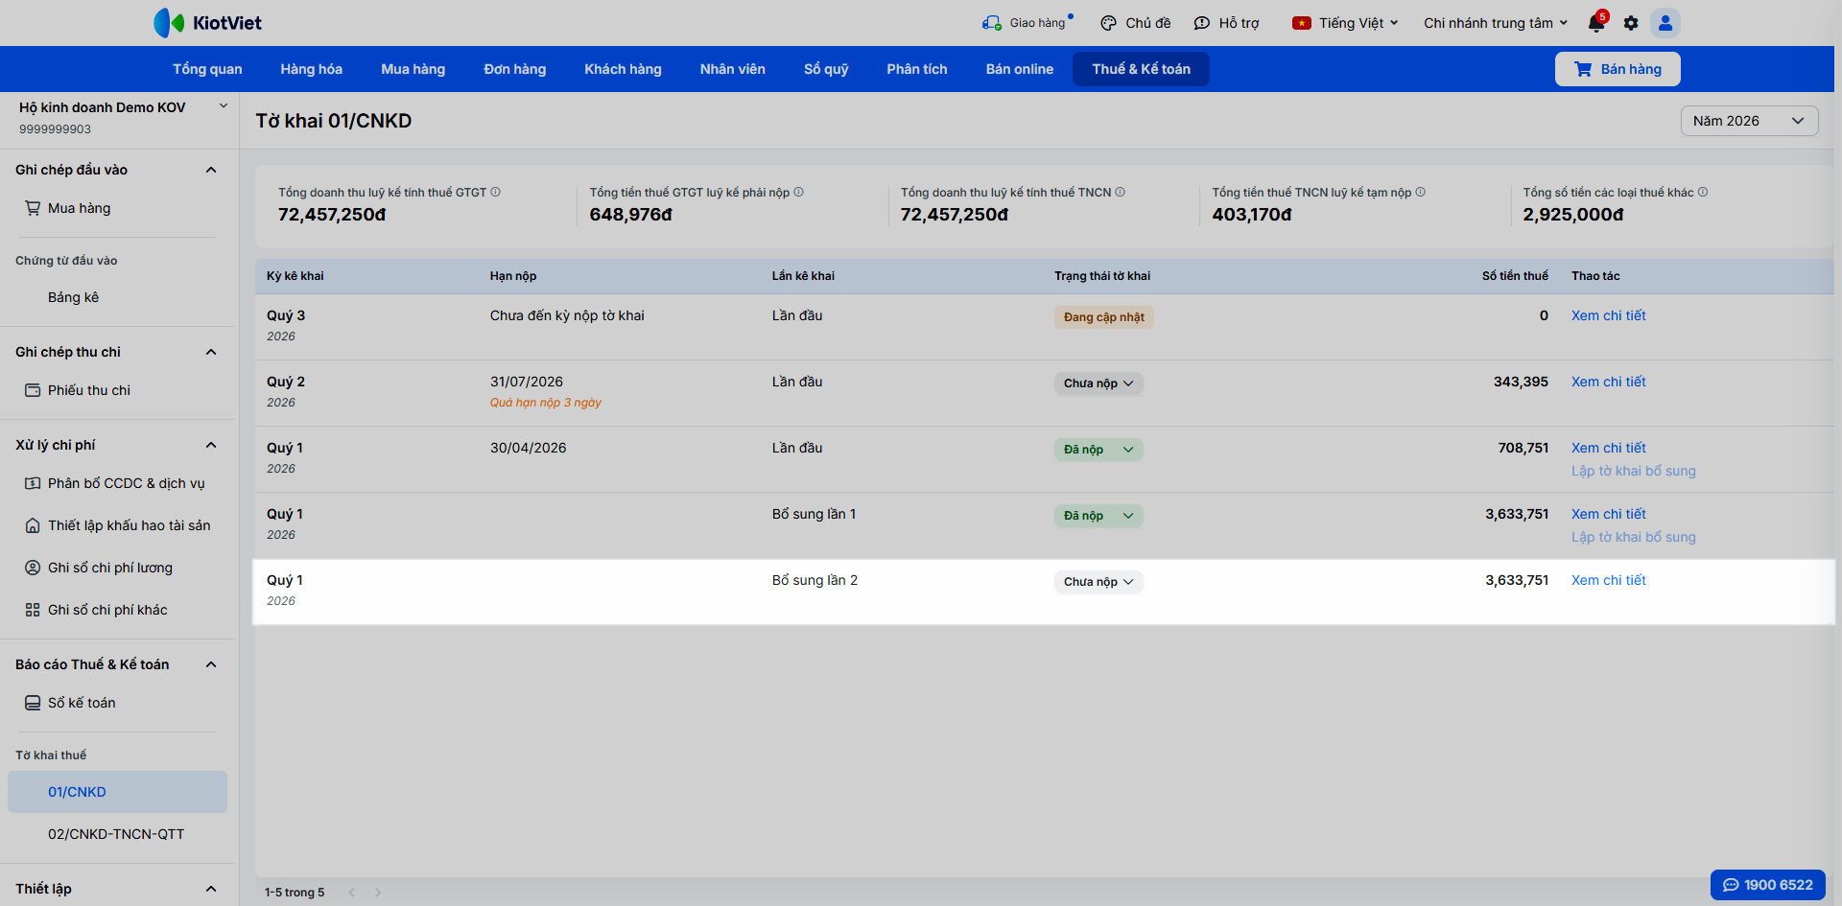Call hotline 1900 6522 chat button

pos(1767,885)
